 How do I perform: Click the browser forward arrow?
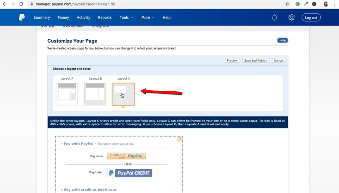tap(13, 4)
